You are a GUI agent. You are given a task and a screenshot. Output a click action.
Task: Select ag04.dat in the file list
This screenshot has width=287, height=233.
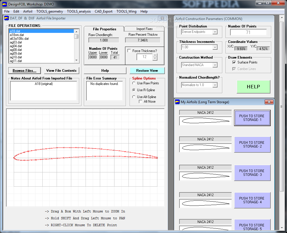point(41,46)
